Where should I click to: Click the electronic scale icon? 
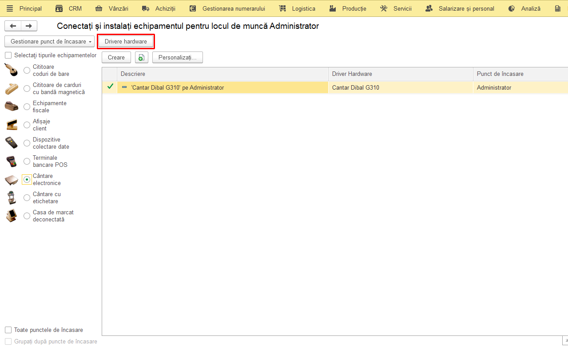click(11, 179)
